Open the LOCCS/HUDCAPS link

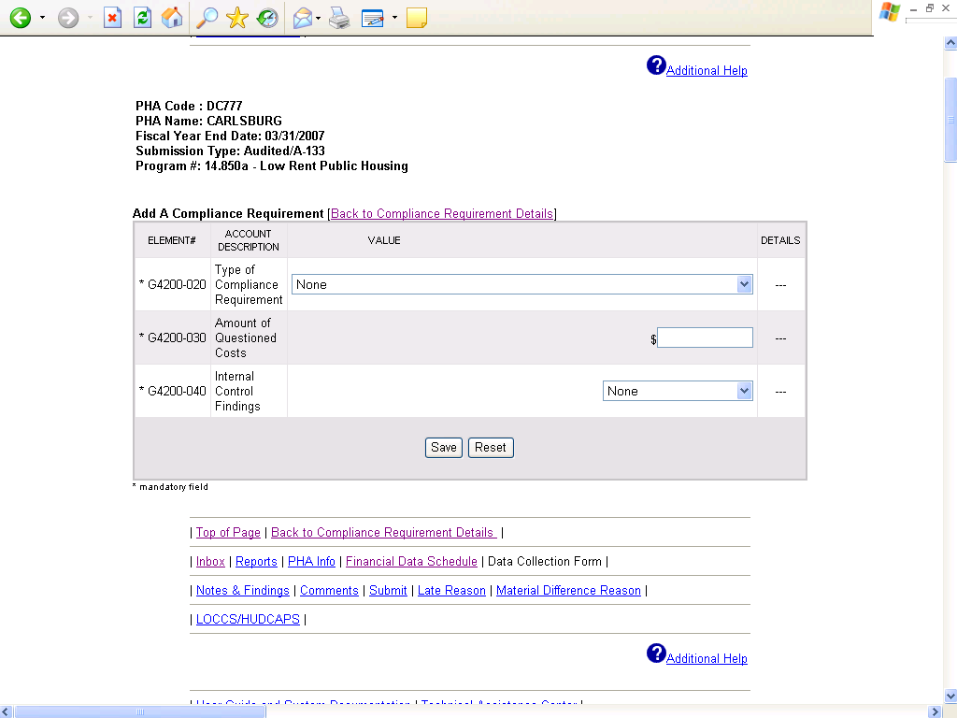point(248,619)
